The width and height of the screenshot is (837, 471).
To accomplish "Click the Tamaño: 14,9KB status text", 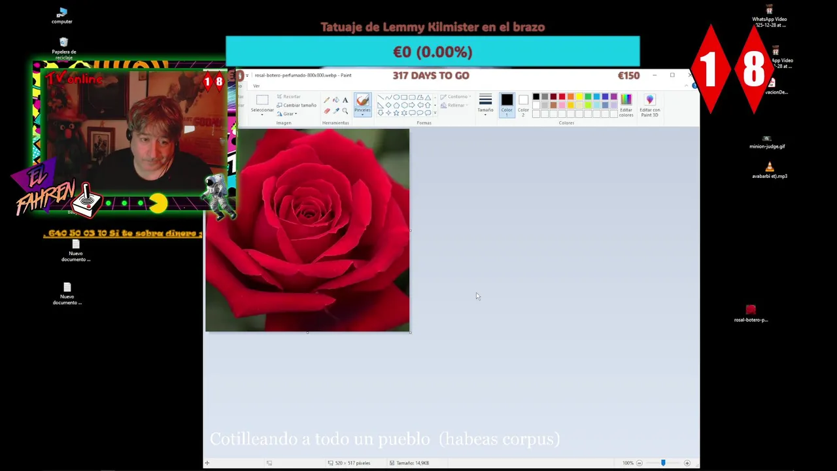I will [413, 463].
